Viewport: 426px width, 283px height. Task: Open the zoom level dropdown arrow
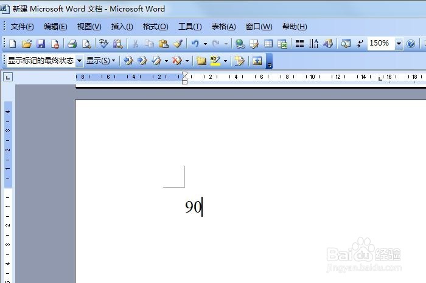point(399,44)
